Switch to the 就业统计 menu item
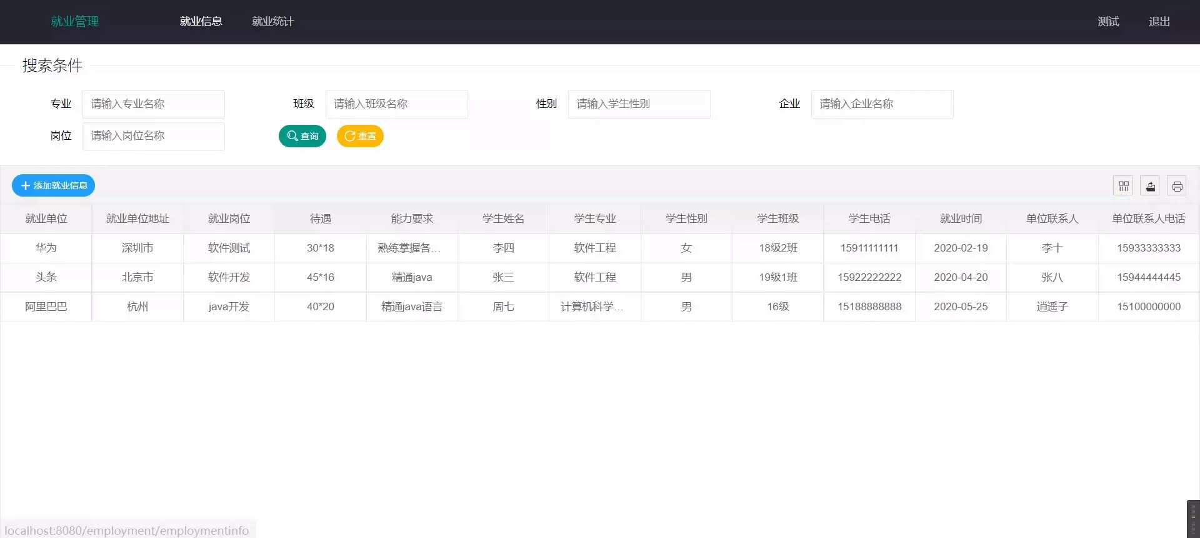Viewport: 1200px width, 538px height. (x=272, y=22)
